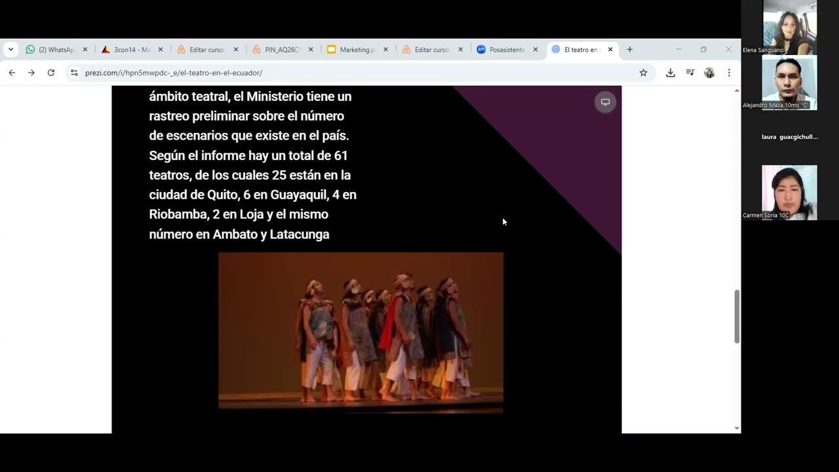Screen dimensions: 839x472
Task: Click the scrollbar up arrow
Action: (737, 90)
